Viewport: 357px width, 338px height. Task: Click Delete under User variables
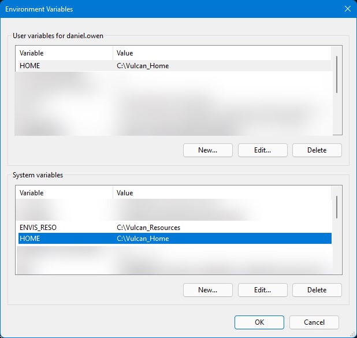click(317, 150)
